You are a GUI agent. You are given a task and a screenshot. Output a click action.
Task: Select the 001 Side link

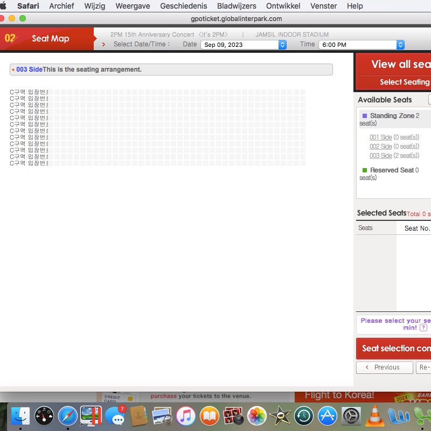click(381, 137)
